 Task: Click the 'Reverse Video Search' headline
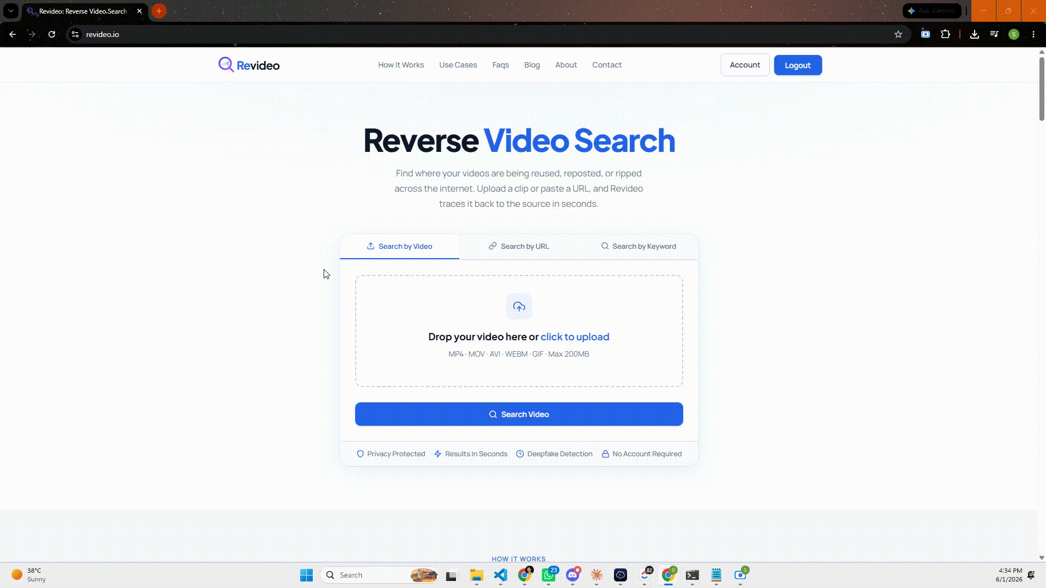pyautogui.click(x=519, y=140)
